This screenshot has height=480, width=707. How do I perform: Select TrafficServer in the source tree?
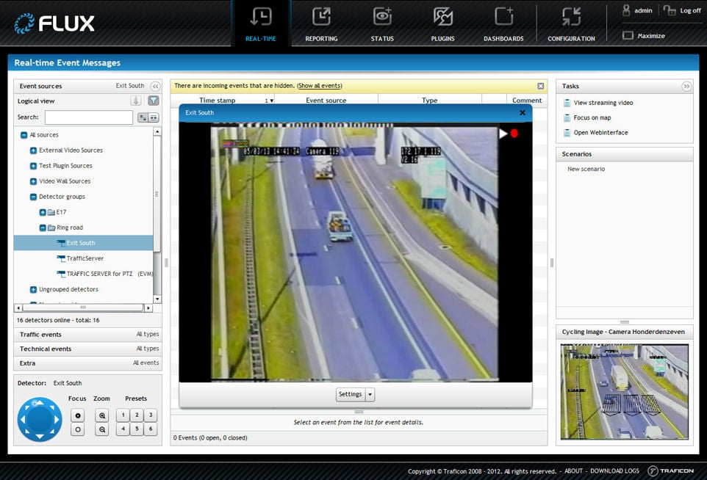coord(85,258)
